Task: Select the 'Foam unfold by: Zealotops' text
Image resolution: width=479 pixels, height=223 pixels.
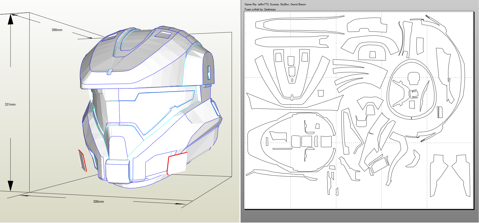Action: [260, 9]
